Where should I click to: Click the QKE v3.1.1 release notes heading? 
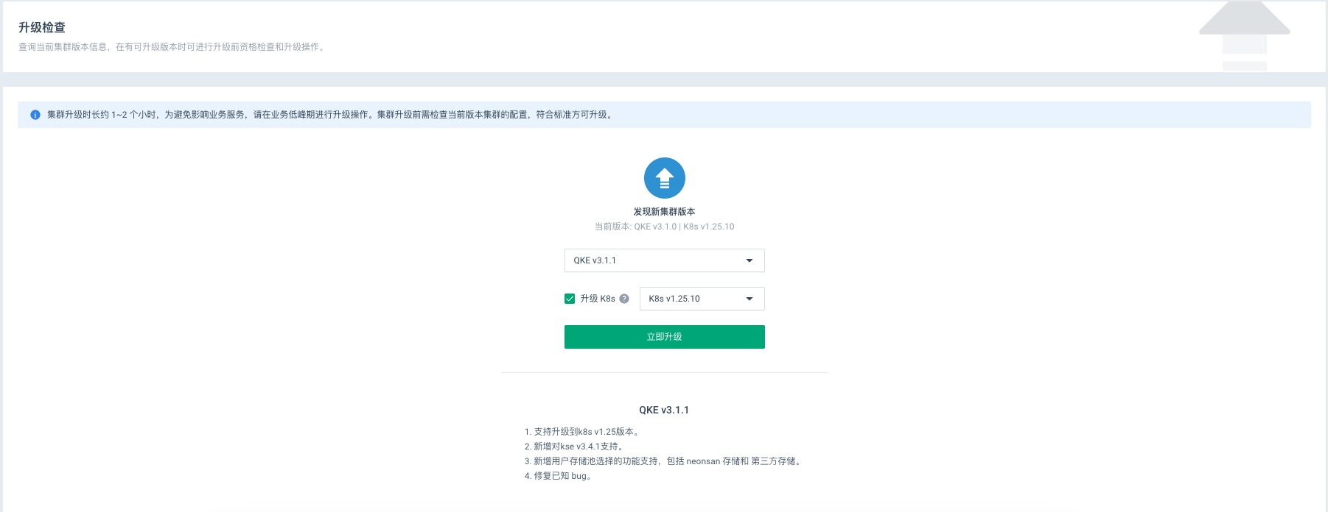[663, 410]
